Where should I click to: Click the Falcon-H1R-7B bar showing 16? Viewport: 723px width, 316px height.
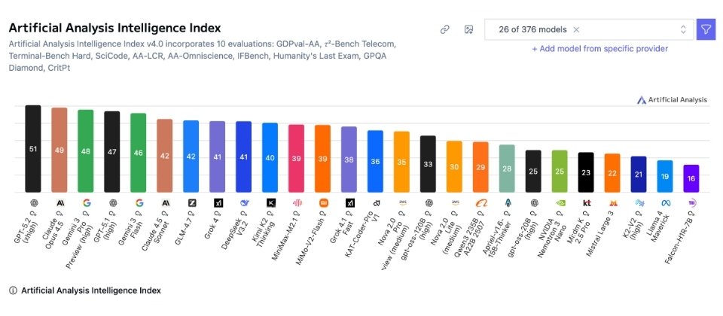click(691, 178)
